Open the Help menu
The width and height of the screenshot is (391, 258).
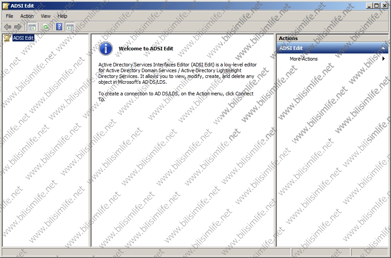62,16
